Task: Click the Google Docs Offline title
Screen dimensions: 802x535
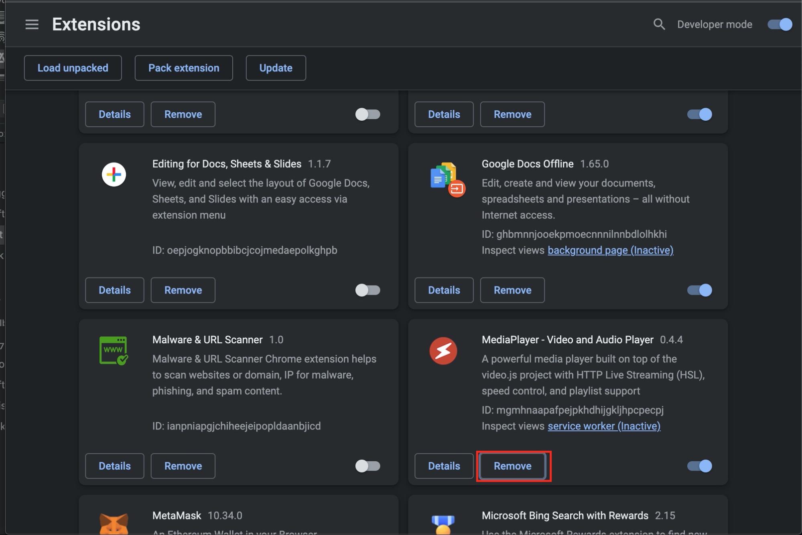Action: pos(528,164)
